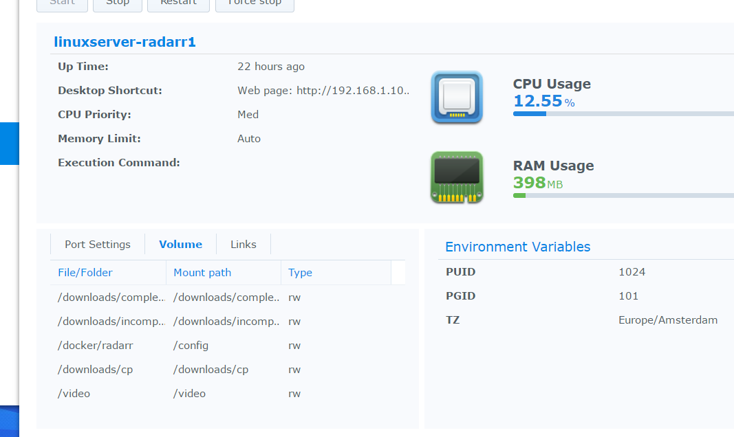The height and width of the screenshot is (437, 734).
Task: Click the disabled Start button
Action: [62, 3]
